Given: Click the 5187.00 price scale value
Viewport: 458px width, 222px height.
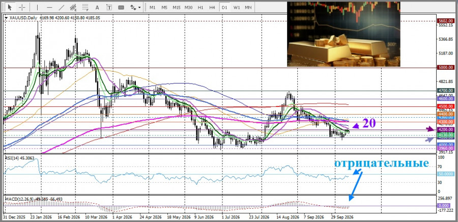Looking at the screenshot, I should (445, 53).
